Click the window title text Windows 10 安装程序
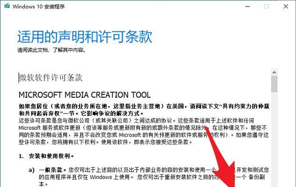This screenshot has height=187, width=296. (39, 7)
